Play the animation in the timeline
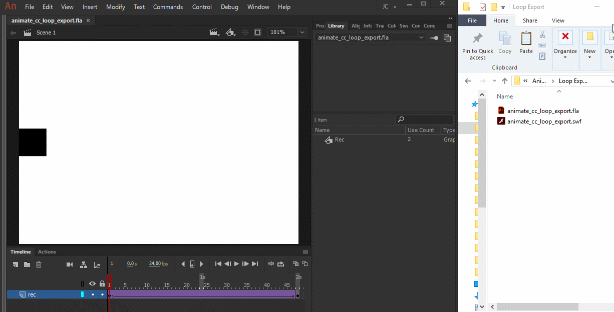 (x=236, y=264)
